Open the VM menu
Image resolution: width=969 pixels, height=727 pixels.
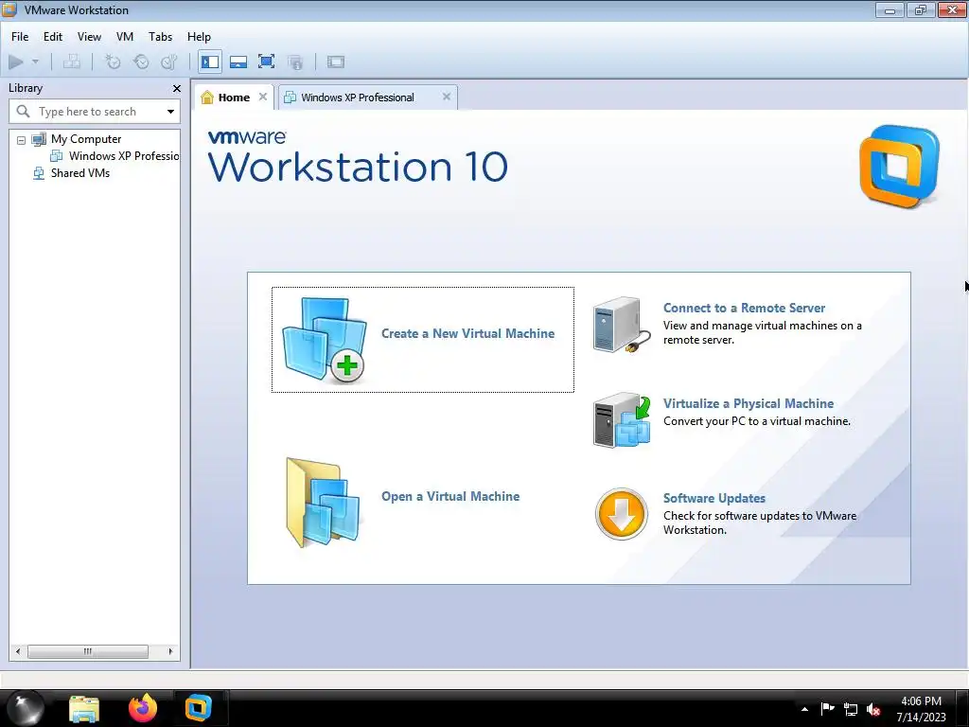coord(125,37)
